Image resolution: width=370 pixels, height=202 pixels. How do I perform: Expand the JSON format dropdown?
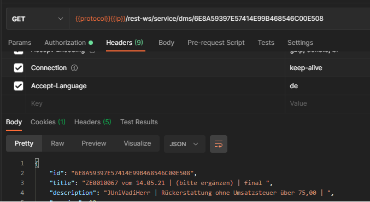click(x=184, y=144)
